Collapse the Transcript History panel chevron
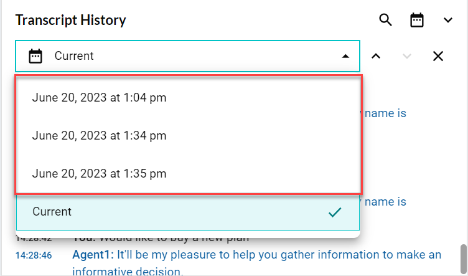The width and height of the screenshot is (468, 276). coord(448,20)
